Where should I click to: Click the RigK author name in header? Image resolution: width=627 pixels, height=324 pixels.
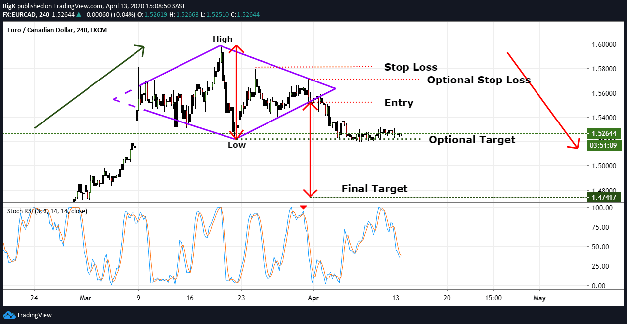9,5
